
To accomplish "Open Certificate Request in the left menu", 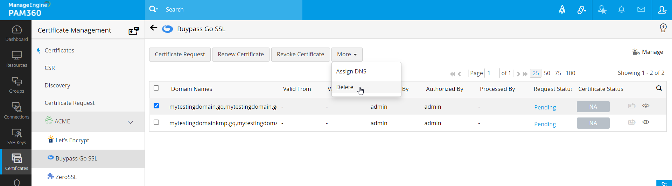I will pos(70,103).
